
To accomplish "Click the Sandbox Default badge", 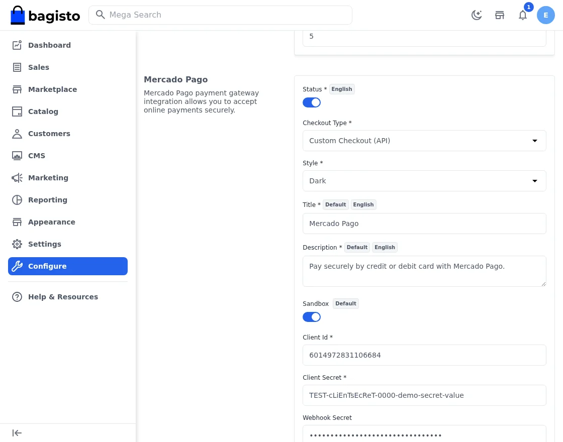I will pos(346,303).
